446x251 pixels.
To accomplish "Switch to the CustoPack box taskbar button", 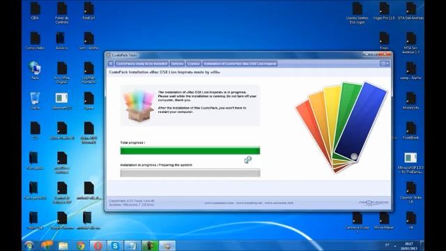I will (x=167, y=245).
